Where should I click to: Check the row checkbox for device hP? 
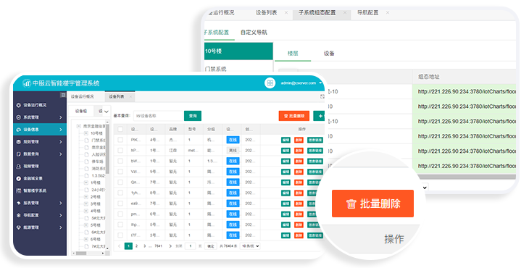tap(120, 151)
